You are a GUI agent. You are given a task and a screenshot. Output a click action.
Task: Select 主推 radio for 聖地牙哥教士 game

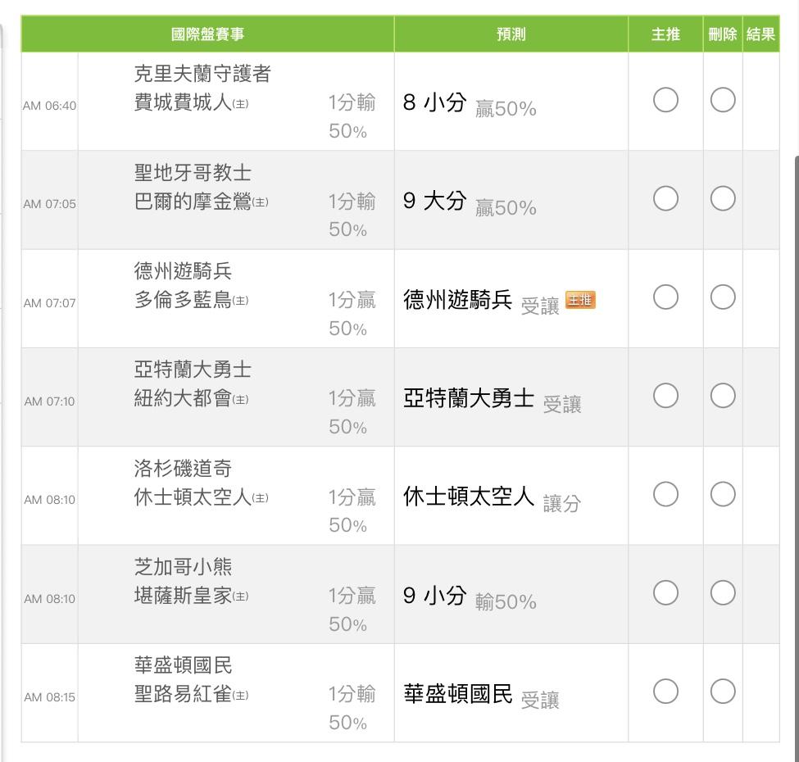point(665,199)
